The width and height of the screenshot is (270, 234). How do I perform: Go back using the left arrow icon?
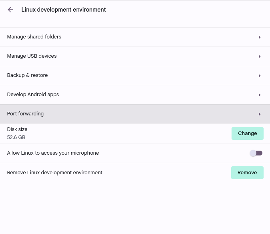coord(10,10)
